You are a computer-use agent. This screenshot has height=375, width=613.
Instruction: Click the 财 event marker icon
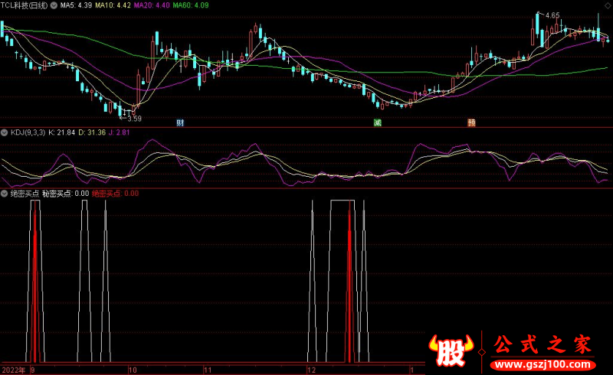(x=180, y=122)
